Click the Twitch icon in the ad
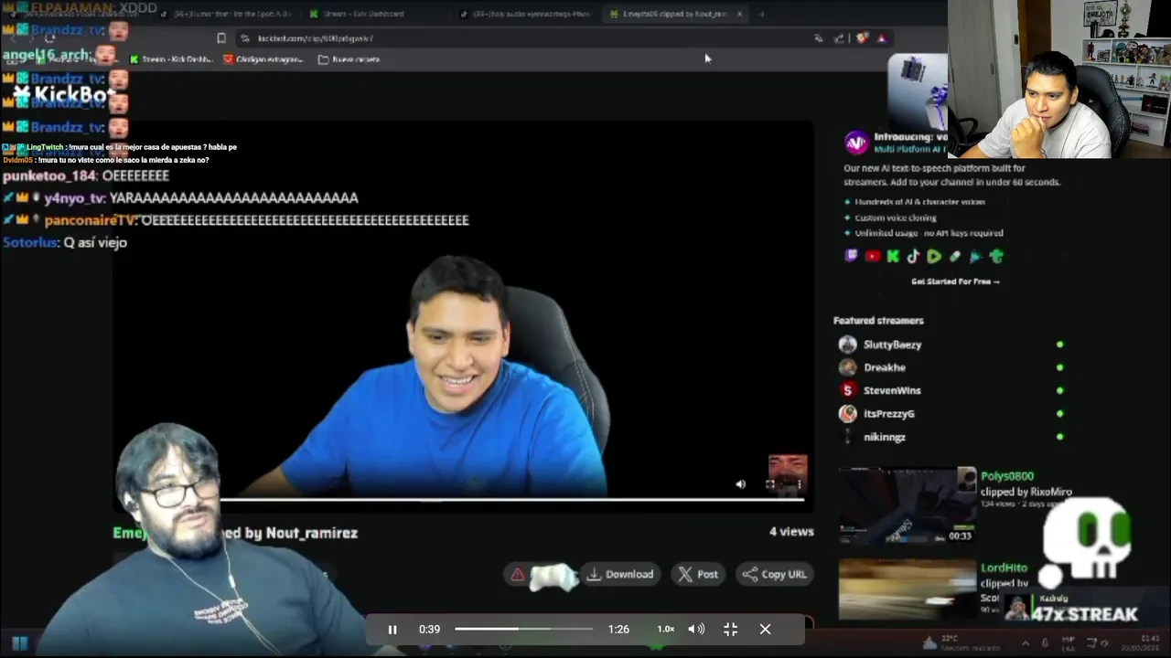 click(x=851, y=257)
